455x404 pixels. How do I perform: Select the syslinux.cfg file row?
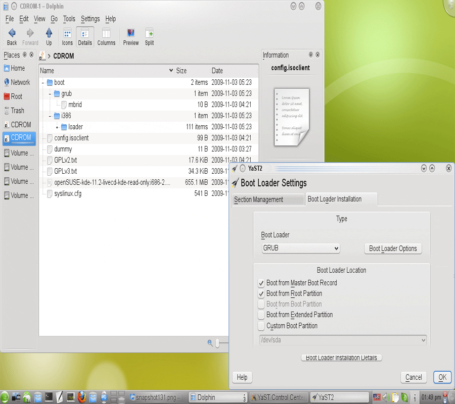pyautogui.click(x=134, y=193)
